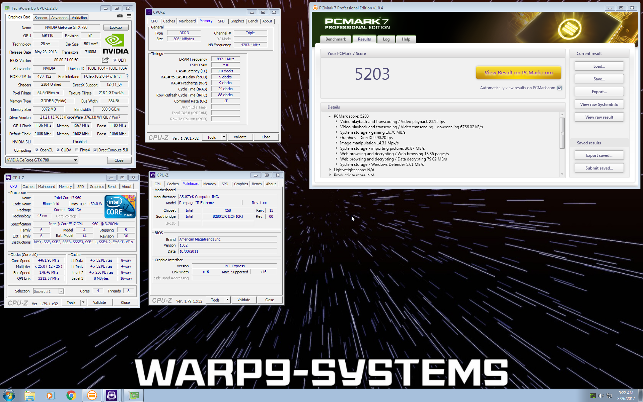Click the Details list scroll down arrow
This screenshot has width=643, height=402.
coord(562,174)
